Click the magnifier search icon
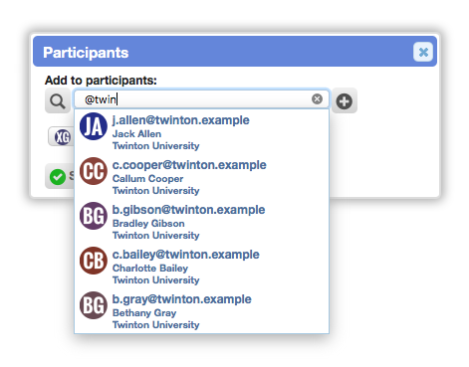Screen dimensions: 469x367 tap(58, 100)
